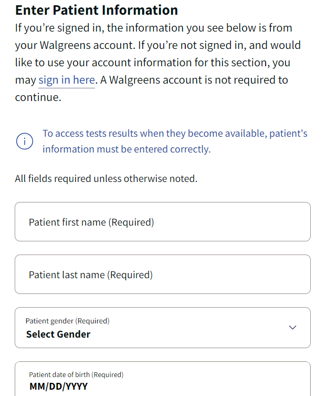Screen dimensions: 327x396
Task: Click the 'Select Gender' placeholder text
Action: tap(58, 334)
